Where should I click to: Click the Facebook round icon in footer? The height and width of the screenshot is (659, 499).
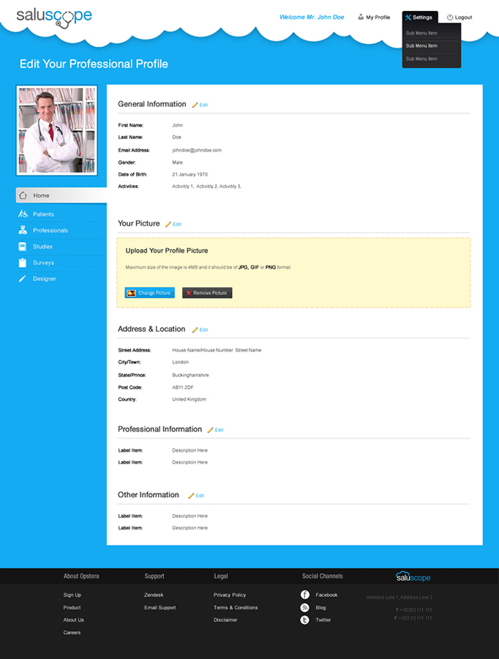(x=305, y=595)
